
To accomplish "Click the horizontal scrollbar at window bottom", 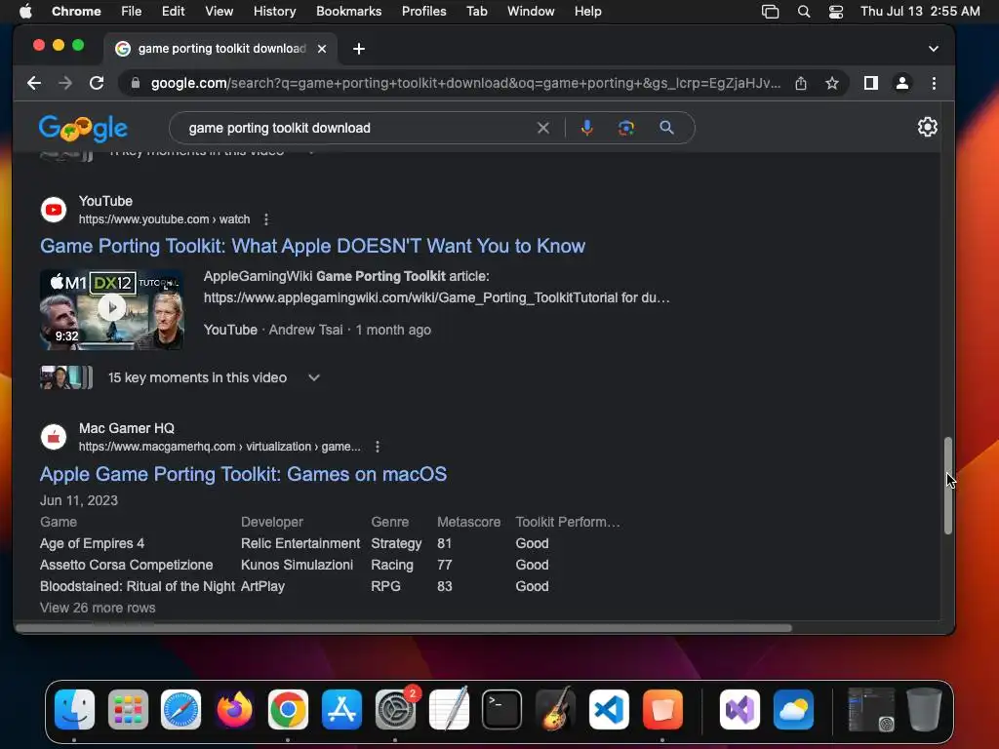I will 403,629.
